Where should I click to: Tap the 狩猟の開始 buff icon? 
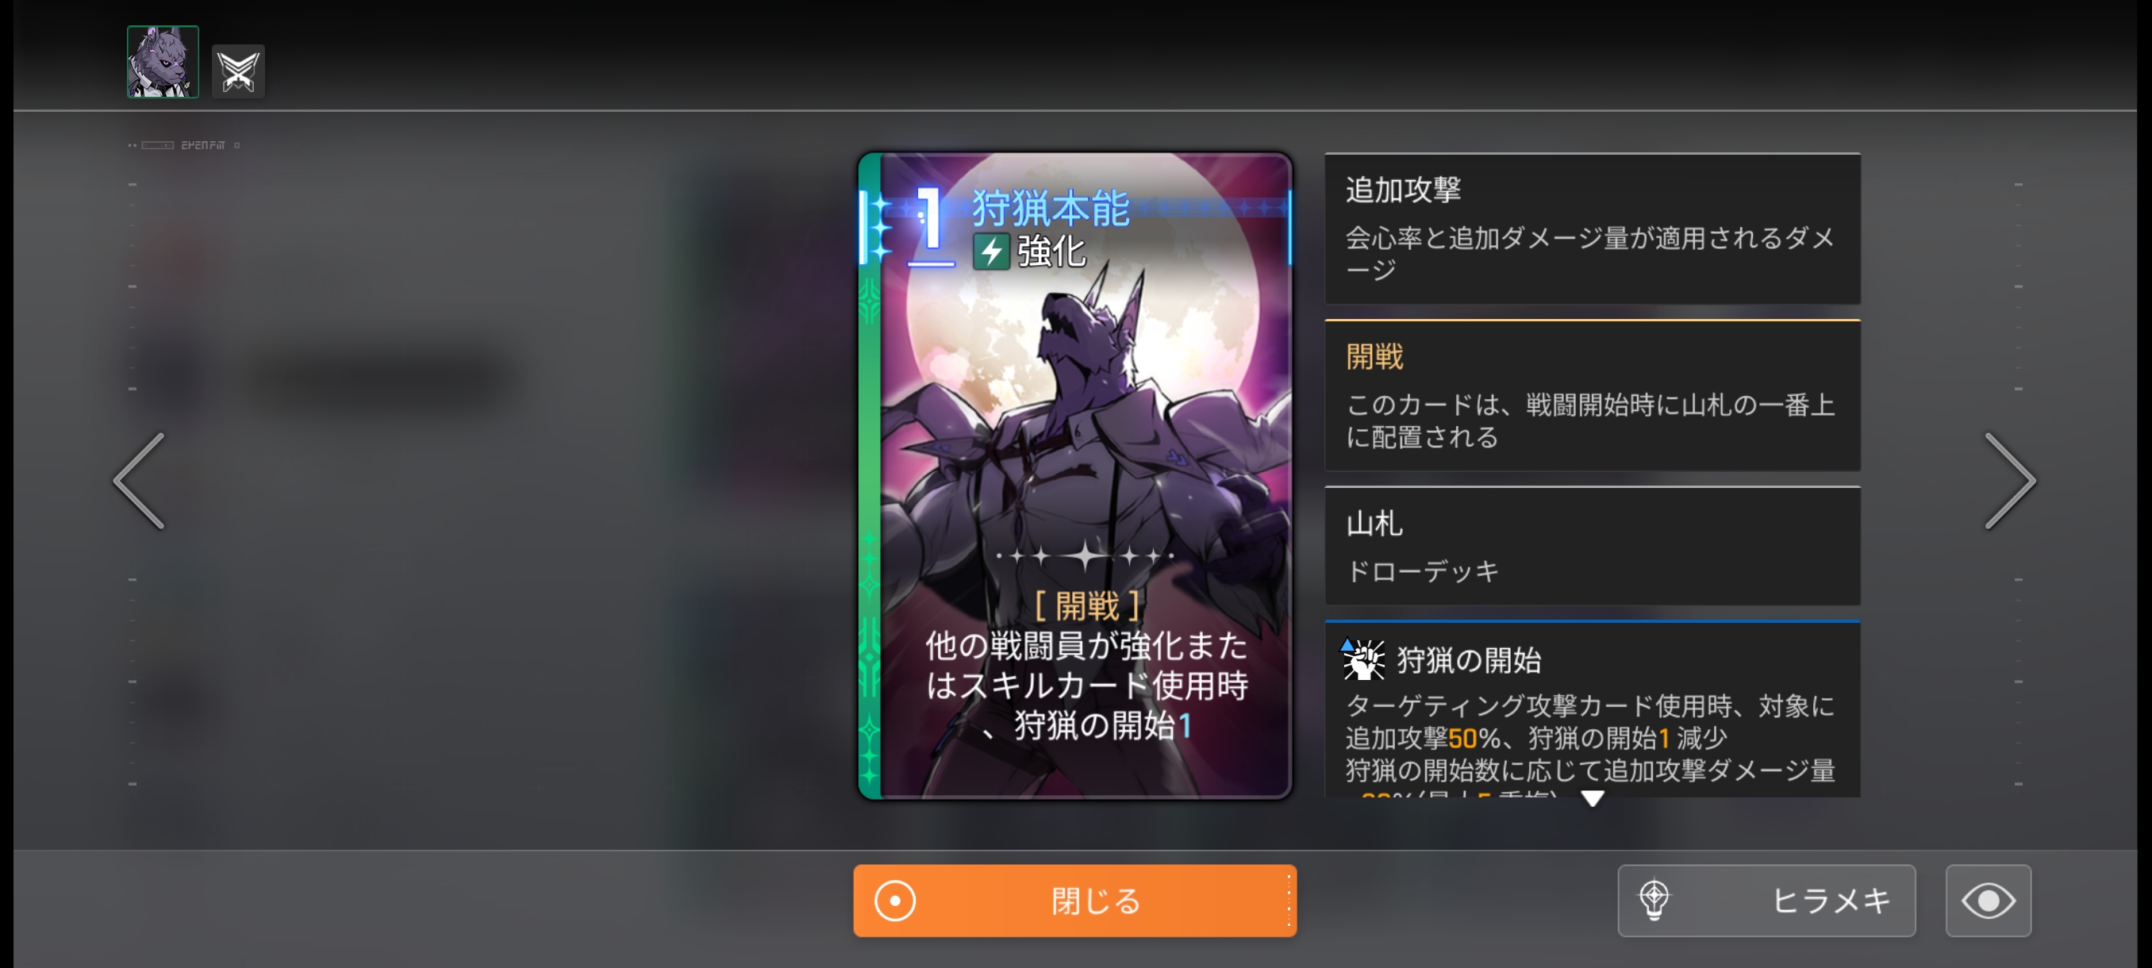(x=1362, y=659)
